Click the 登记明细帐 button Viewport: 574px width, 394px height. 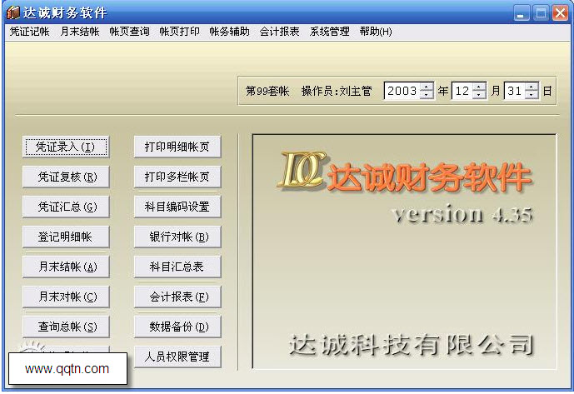[x=66, y=237]
